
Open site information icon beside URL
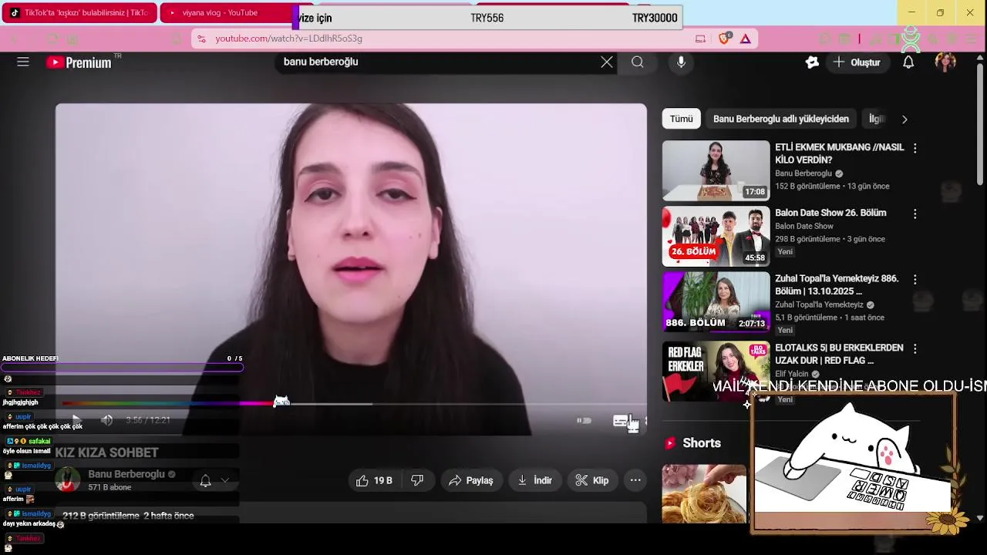point(201,39)
